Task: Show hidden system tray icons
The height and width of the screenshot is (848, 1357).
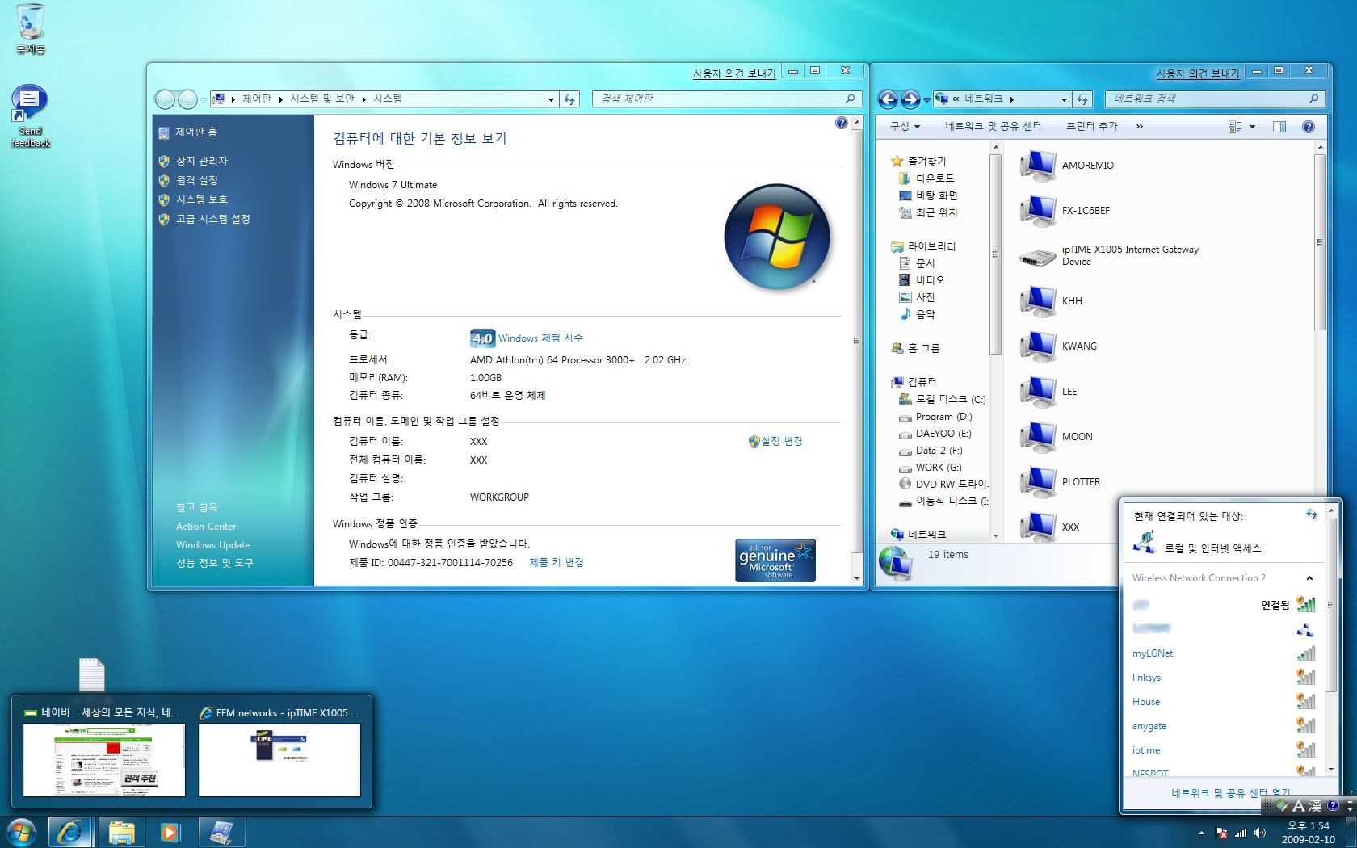Action: pyautogui.click(x=1201, y=833)
